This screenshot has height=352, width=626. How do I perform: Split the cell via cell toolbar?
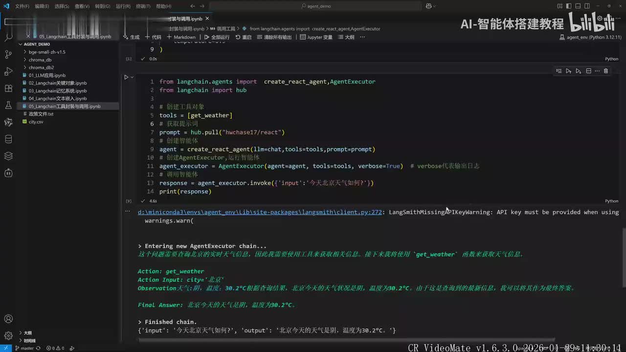pyautogui.click(x=588, y=71)
